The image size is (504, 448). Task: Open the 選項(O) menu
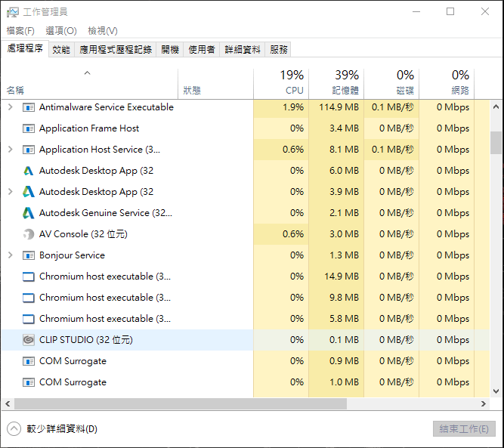coord(60,31)
